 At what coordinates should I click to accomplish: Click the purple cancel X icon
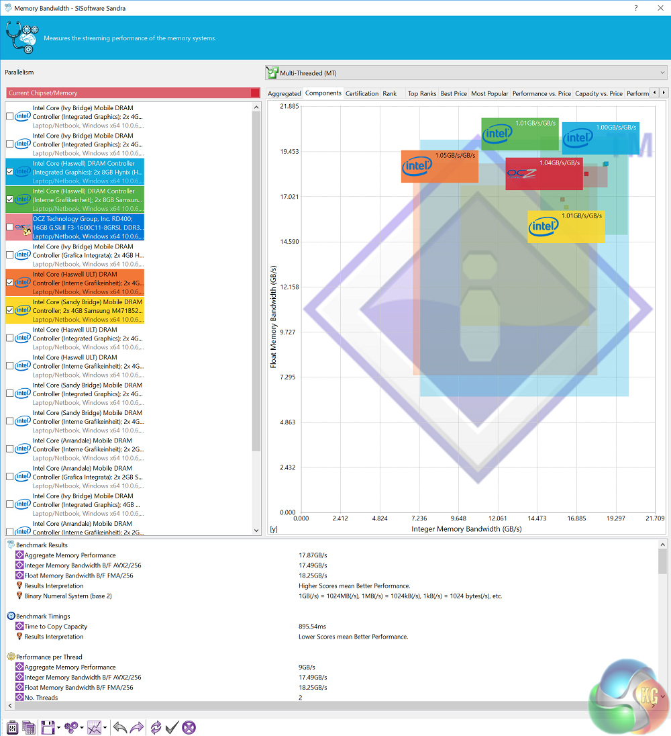click(x=189, y=727)
